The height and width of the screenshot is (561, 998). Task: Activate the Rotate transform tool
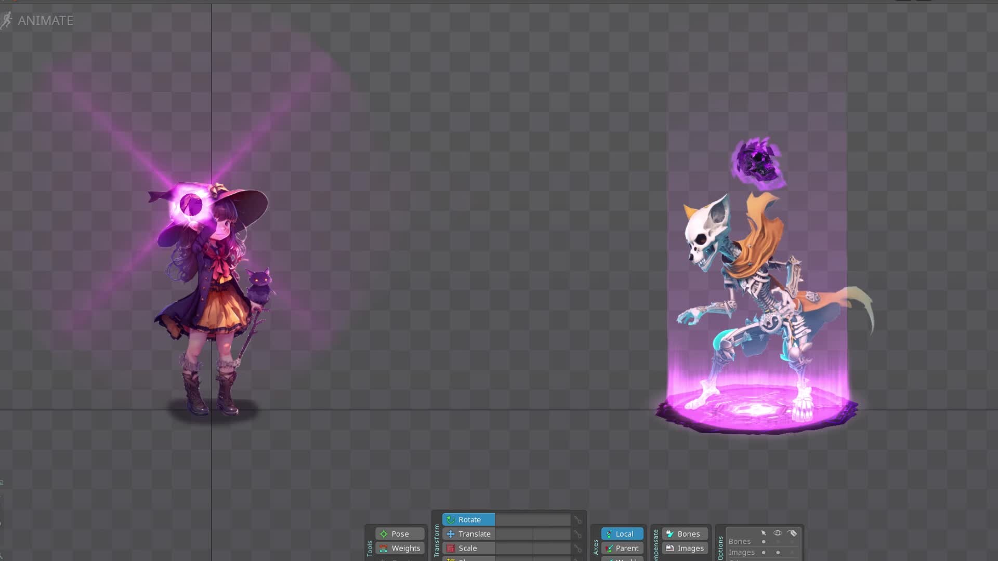coord(468,519)
